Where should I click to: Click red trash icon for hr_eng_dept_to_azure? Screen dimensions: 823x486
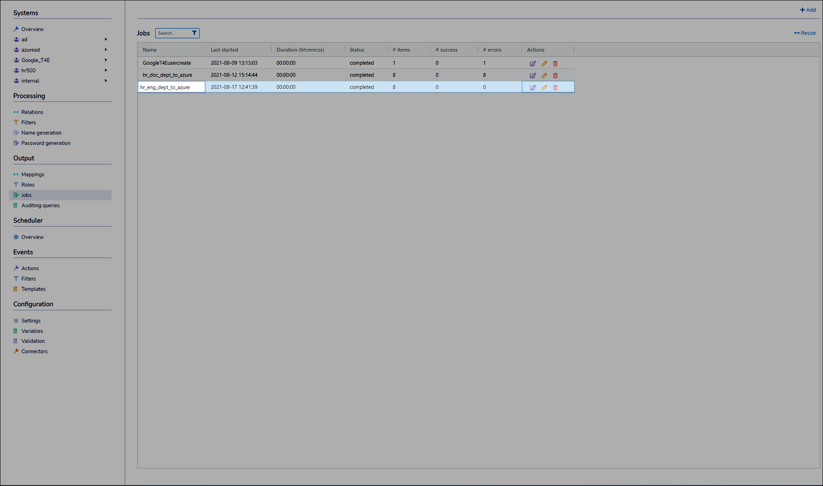pos(555,88)
